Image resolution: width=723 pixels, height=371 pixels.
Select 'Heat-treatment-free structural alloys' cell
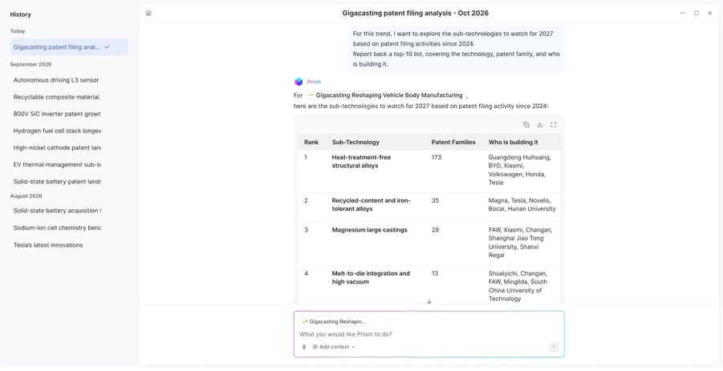tap(361, 162)
